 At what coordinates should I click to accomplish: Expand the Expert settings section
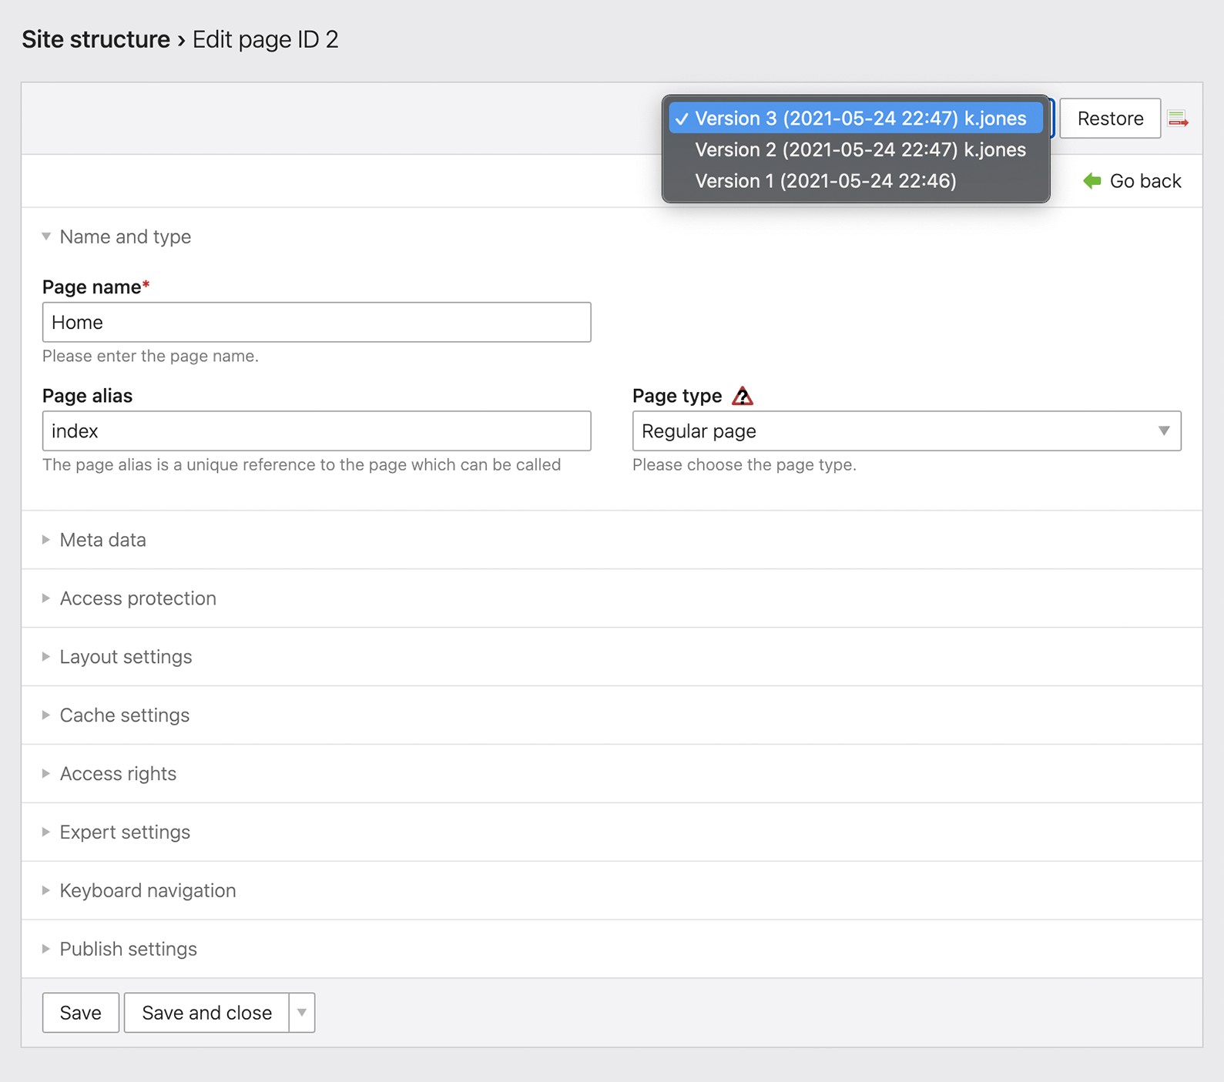click(116, 832)
